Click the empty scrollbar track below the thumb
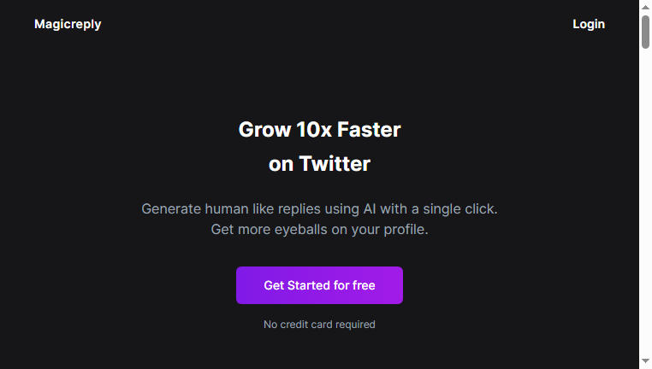 click(645, 202)
